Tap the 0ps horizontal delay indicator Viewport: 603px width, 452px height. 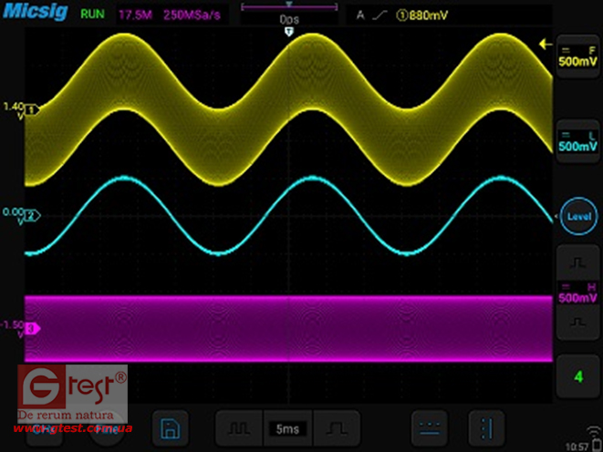click(x=289, y=15)
